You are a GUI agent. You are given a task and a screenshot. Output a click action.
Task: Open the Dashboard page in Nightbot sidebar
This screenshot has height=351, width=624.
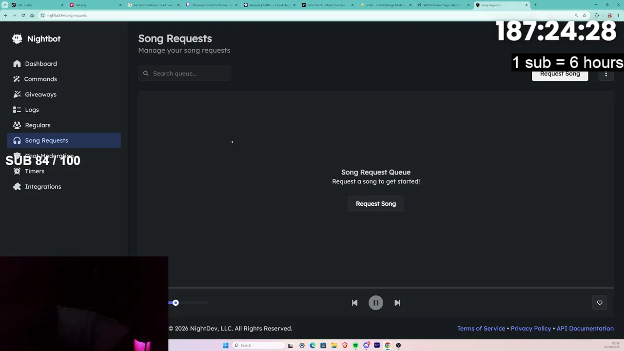[x=64, y=64]
